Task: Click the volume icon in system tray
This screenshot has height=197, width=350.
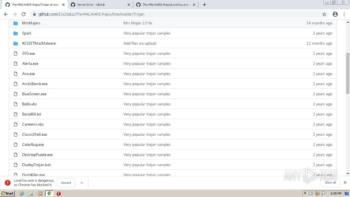Action: coord(311,193)
